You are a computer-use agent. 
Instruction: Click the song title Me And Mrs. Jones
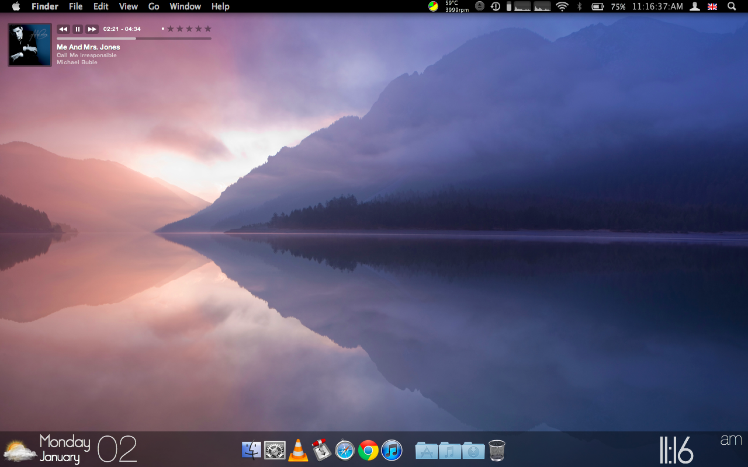pyautogui.click(x=88, y=47)
